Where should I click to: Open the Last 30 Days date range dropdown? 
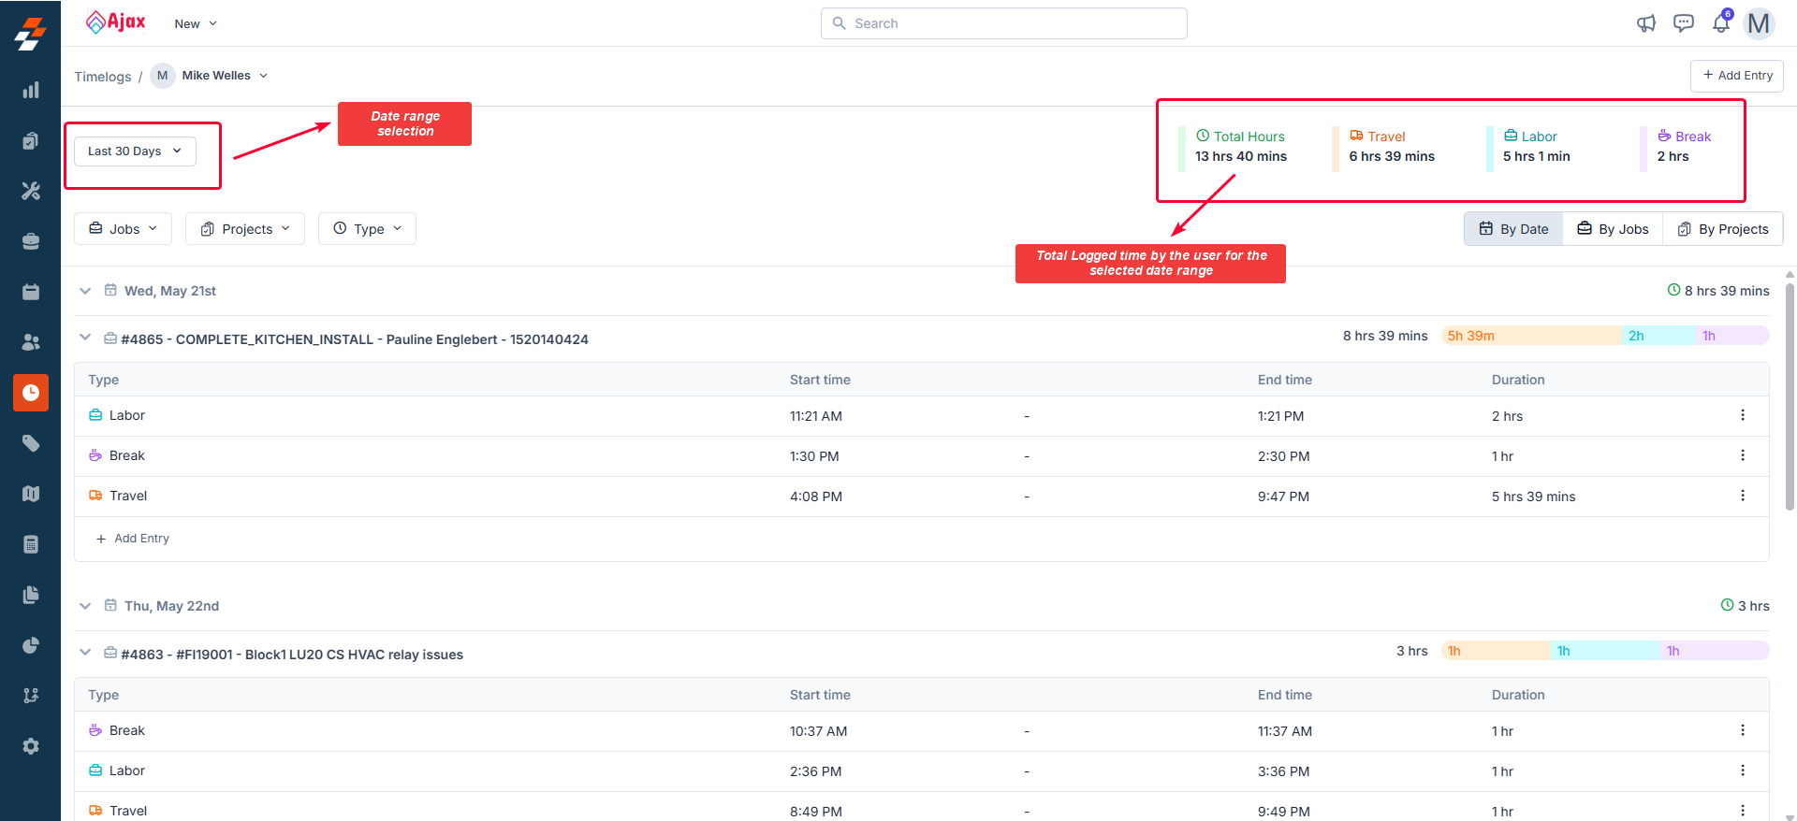[x=135, y=151]
